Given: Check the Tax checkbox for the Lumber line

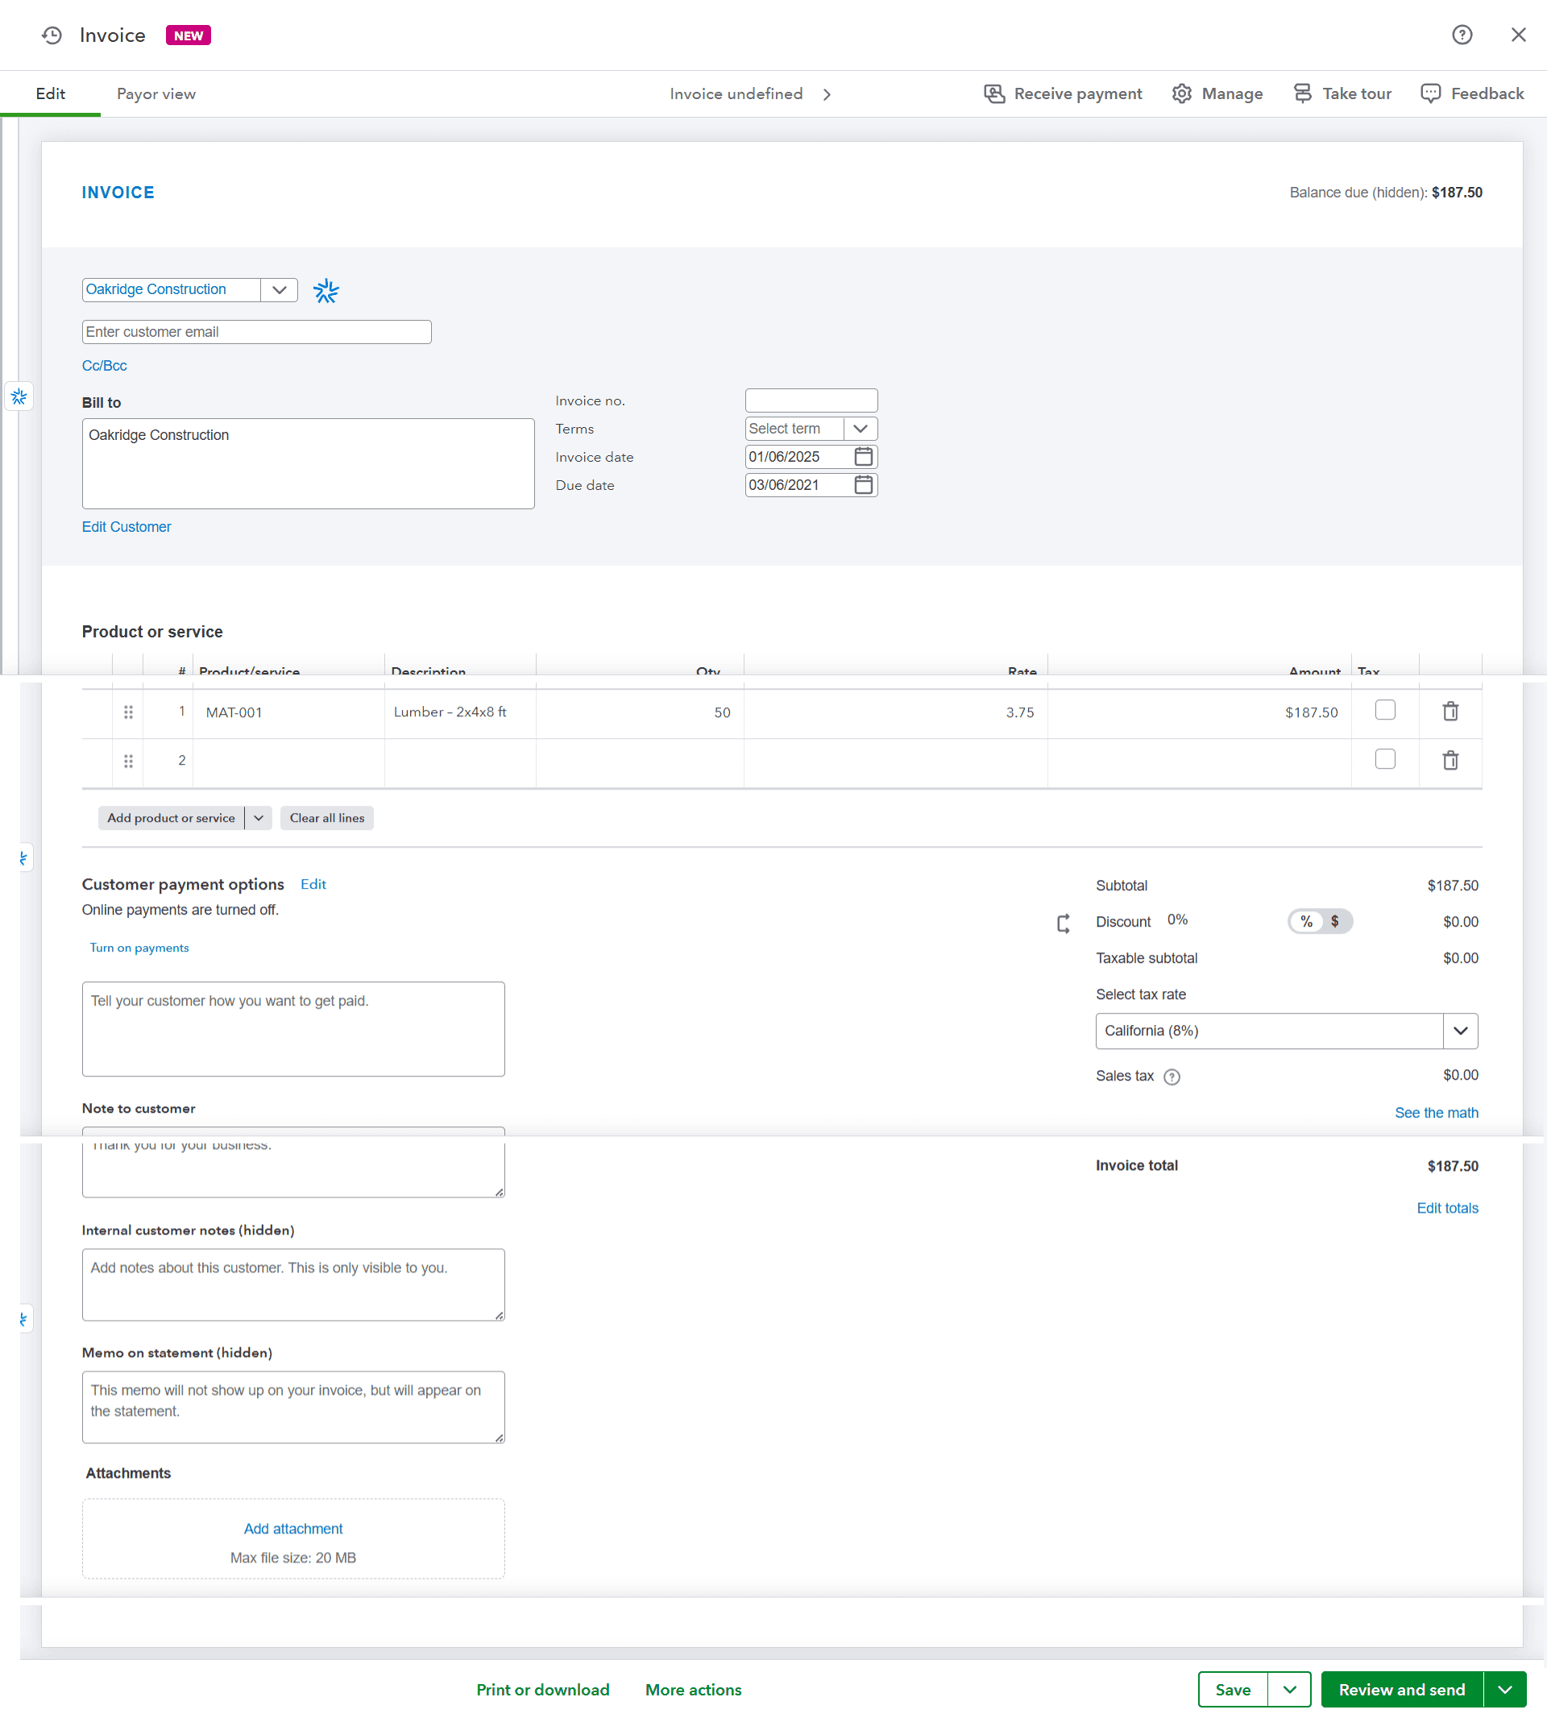Looking at the screenshot, I should (x=1385, y=709).
